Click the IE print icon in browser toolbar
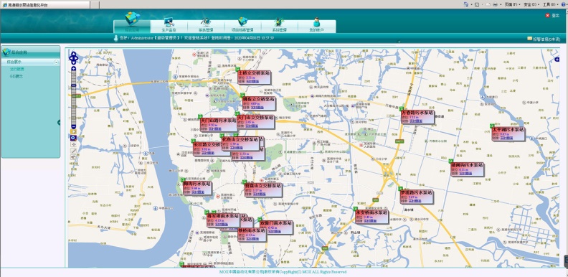Screen dimensions: 568x277 tap(495, 4)
